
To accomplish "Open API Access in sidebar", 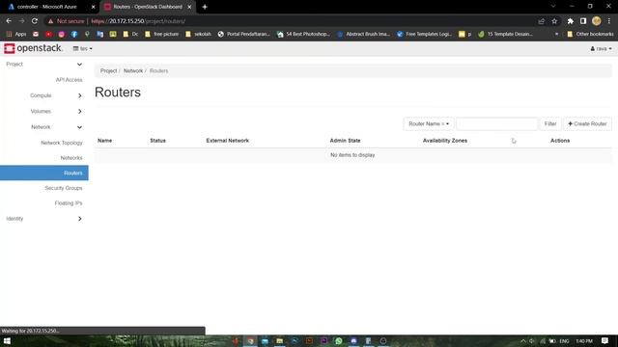I will [69, 80].
